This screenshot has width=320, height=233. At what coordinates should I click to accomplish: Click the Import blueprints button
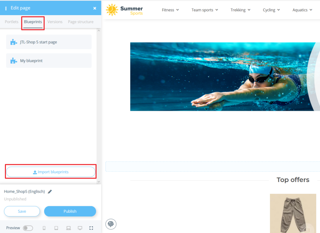pyautogui.click(x=50, y=172)
